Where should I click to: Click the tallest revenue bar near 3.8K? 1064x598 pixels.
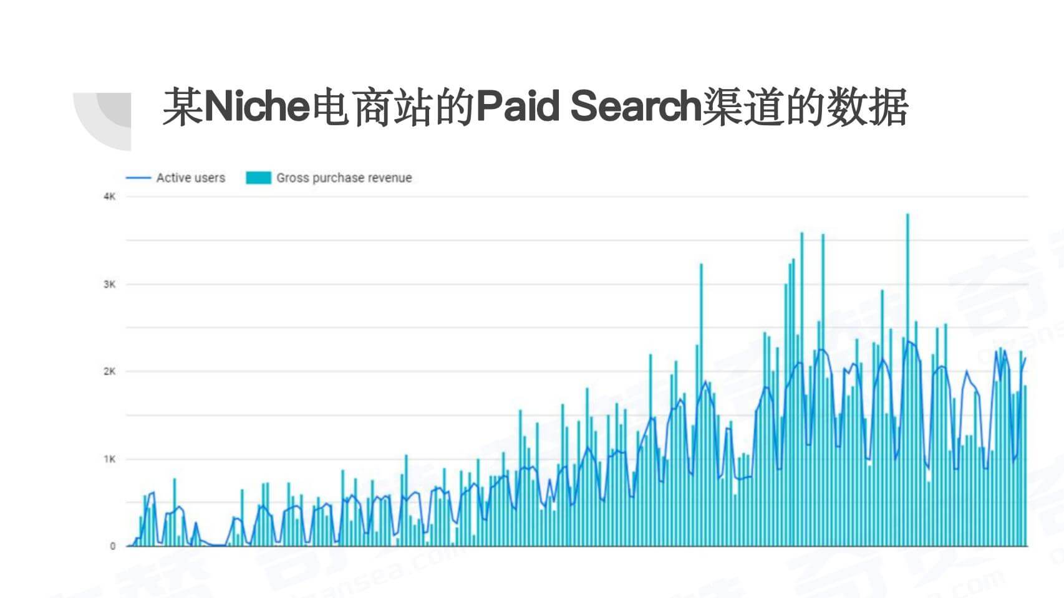point(907,380)
